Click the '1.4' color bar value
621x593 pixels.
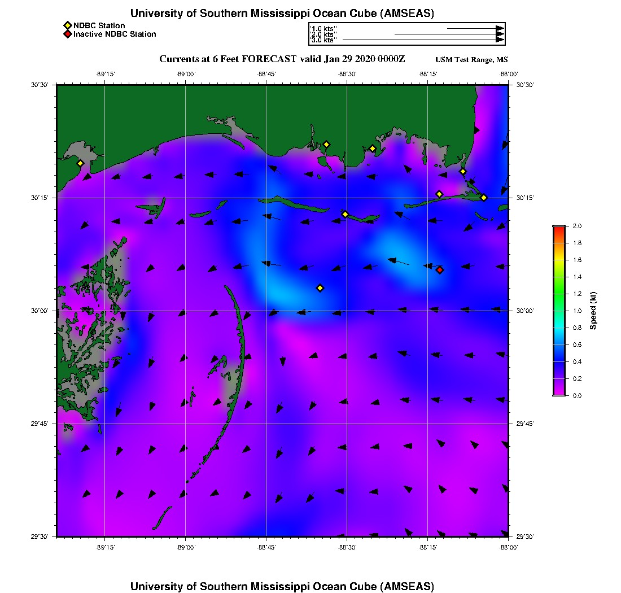point(577,277)
